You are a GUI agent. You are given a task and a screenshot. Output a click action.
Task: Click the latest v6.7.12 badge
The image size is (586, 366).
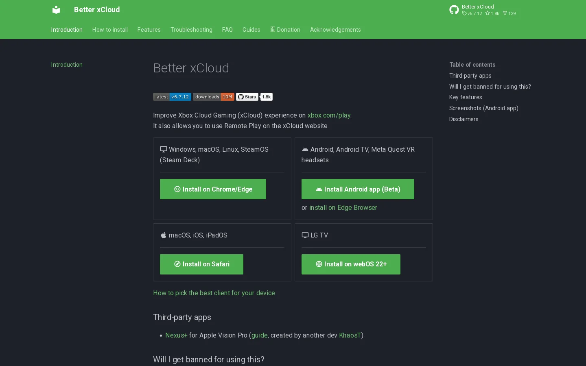tap(172, 97)
